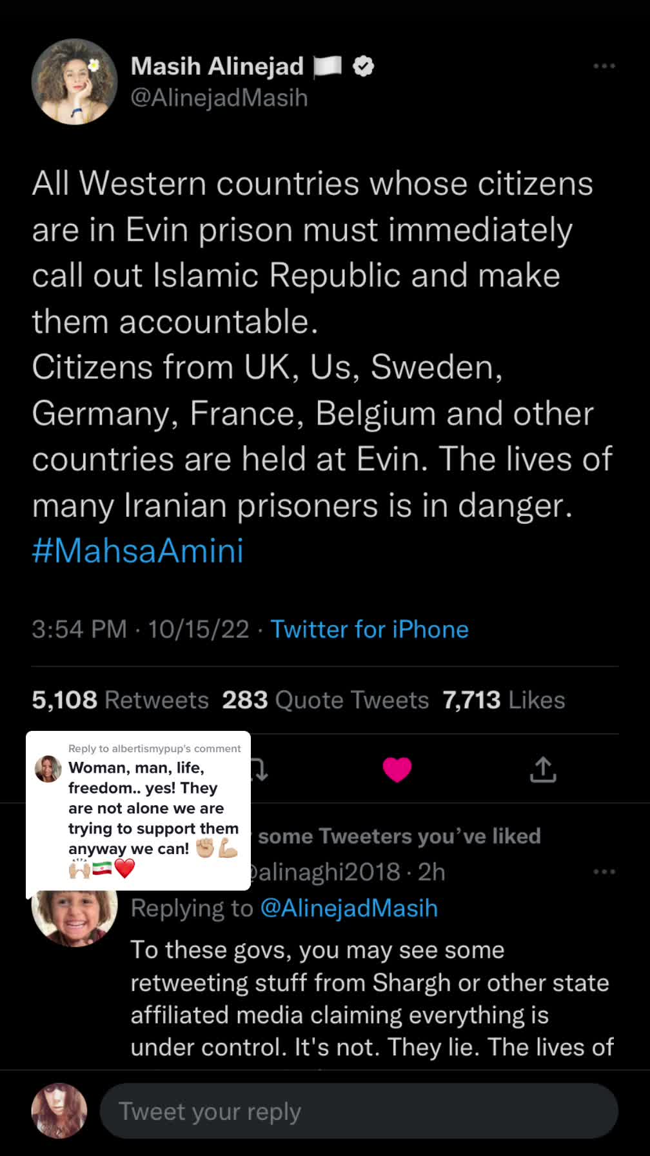Tap the partially hidden retweet icon

(x=259, y=769)
